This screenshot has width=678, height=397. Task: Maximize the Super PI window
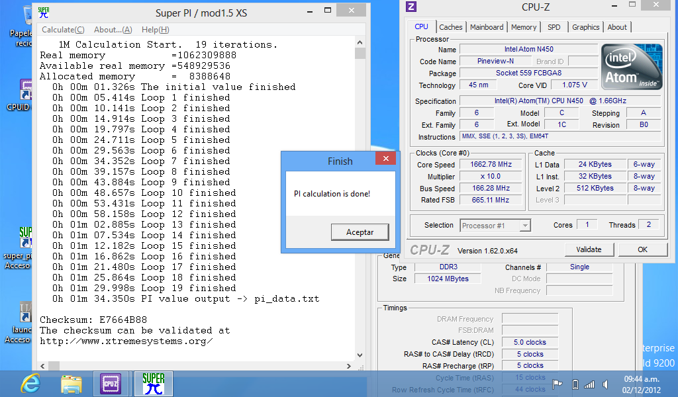tap(328, 11)
